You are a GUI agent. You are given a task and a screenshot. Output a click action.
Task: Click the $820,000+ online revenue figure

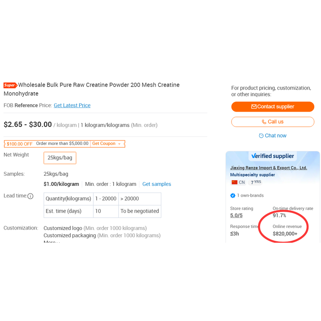tap(285, 234)
